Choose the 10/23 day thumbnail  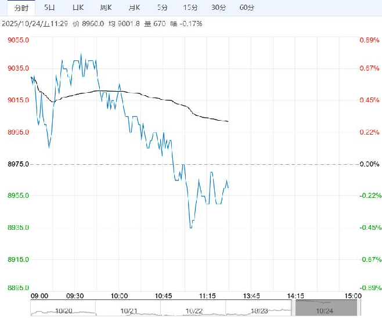click(x=260, y=310)
